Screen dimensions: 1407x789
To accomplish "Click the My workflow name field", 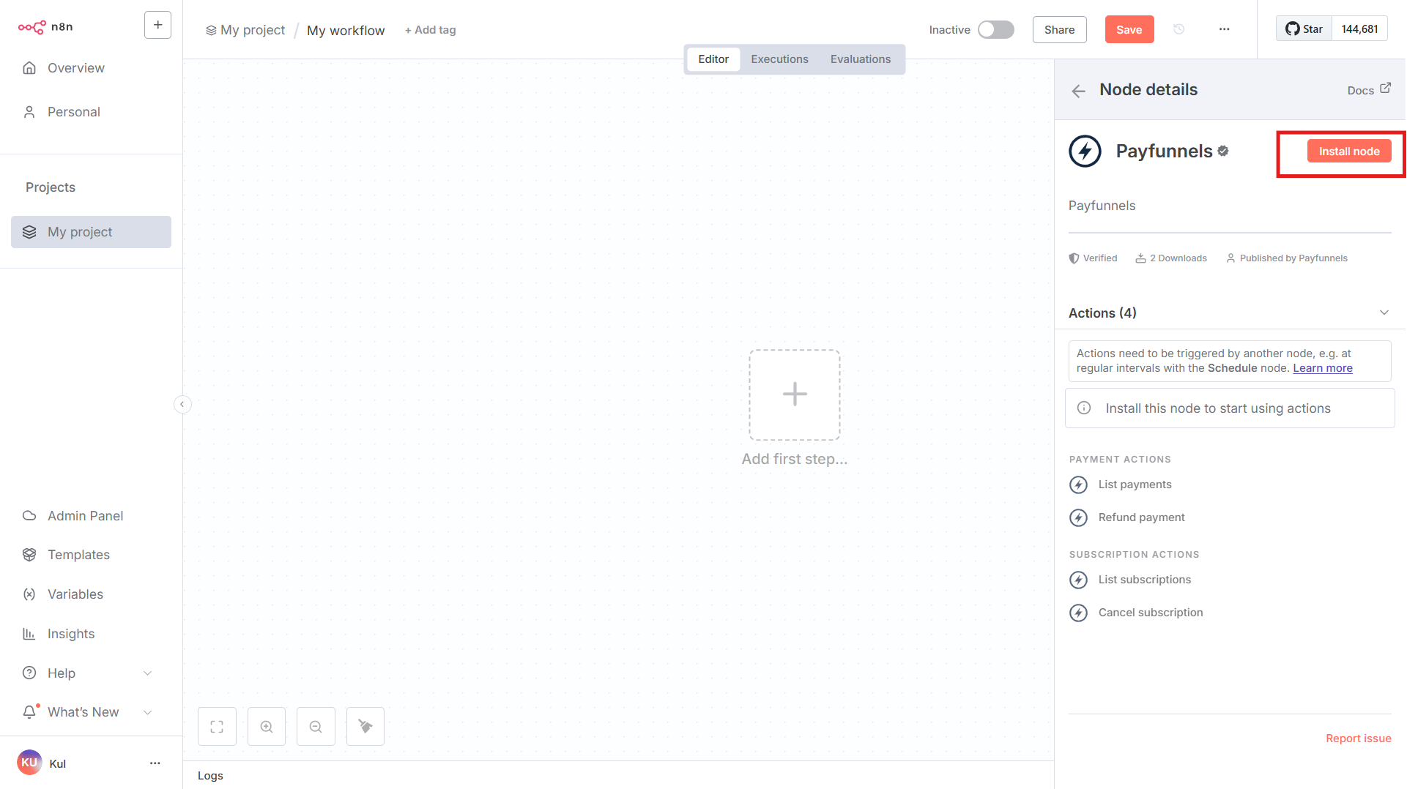I will [x=346, y=31].
